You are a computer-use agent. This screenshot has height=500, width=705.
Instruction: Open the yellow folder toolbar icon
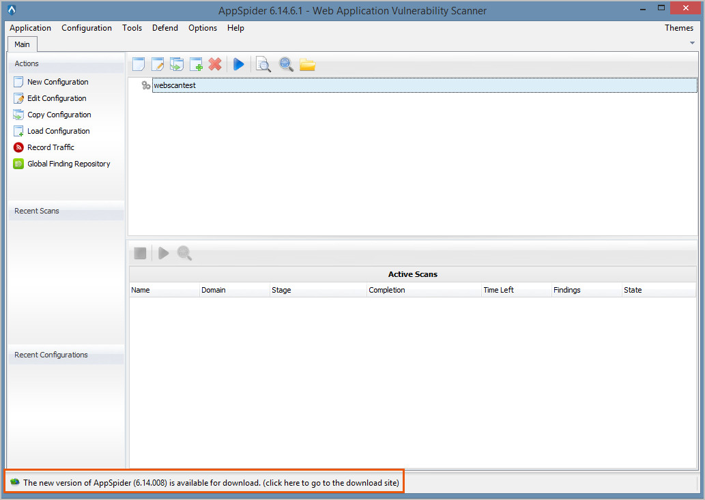307,65
